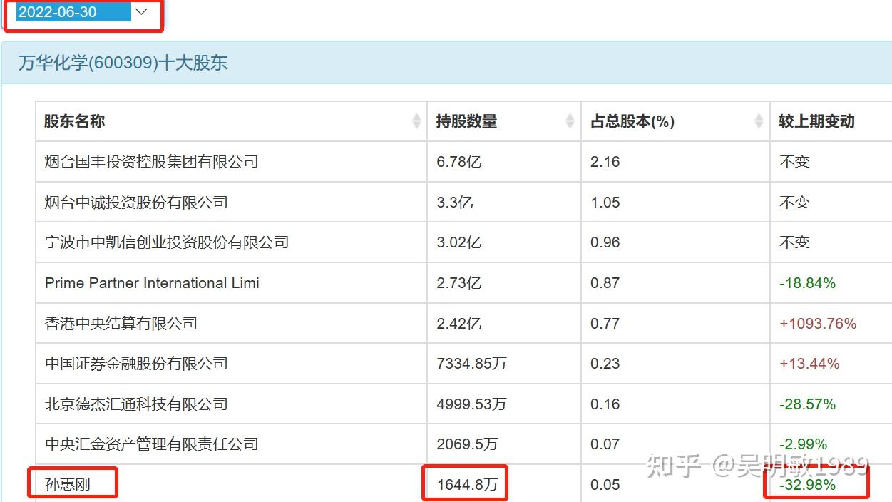This screenshot has width=892, height=502.
Task: Click 不变 in the 烟台中诚 row
Action: coord(794,203)
